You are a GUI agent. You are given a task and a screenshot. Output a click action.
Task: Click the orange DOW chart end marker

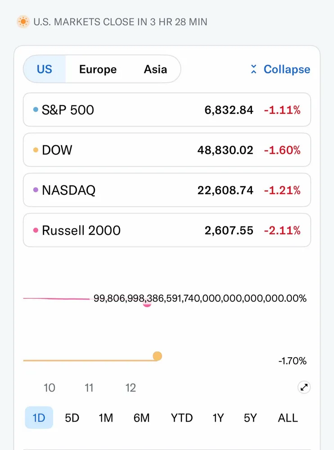[157, 356]
